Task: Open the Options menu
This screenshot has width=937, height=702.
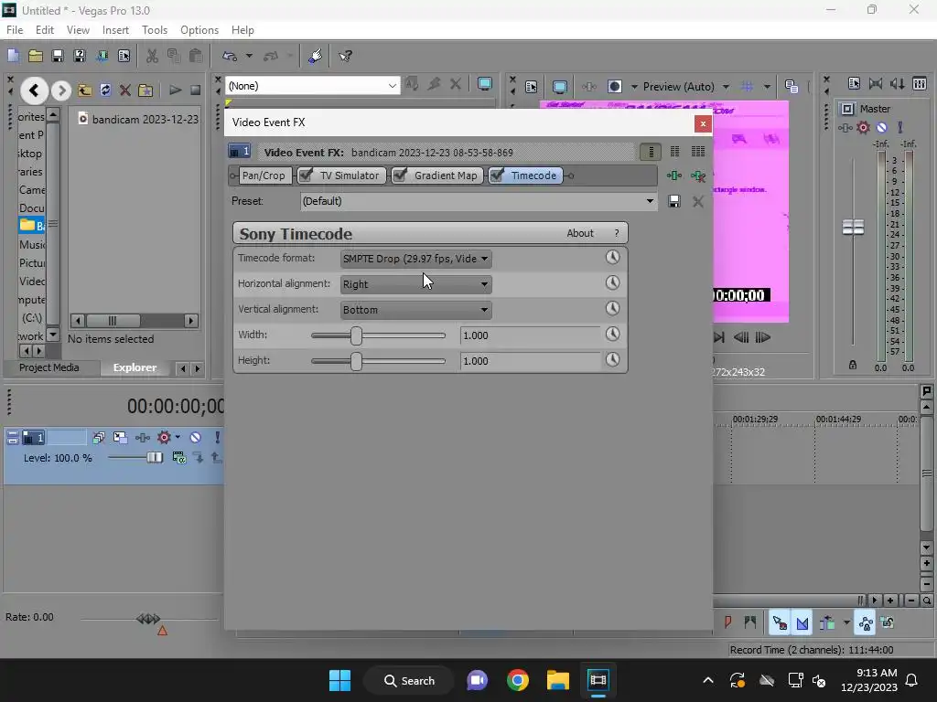Action: [199, 30]
